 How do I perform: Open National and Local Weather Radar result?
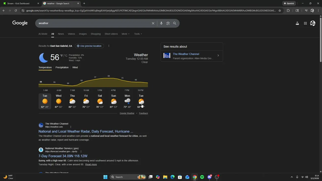[x=86, y=131]
